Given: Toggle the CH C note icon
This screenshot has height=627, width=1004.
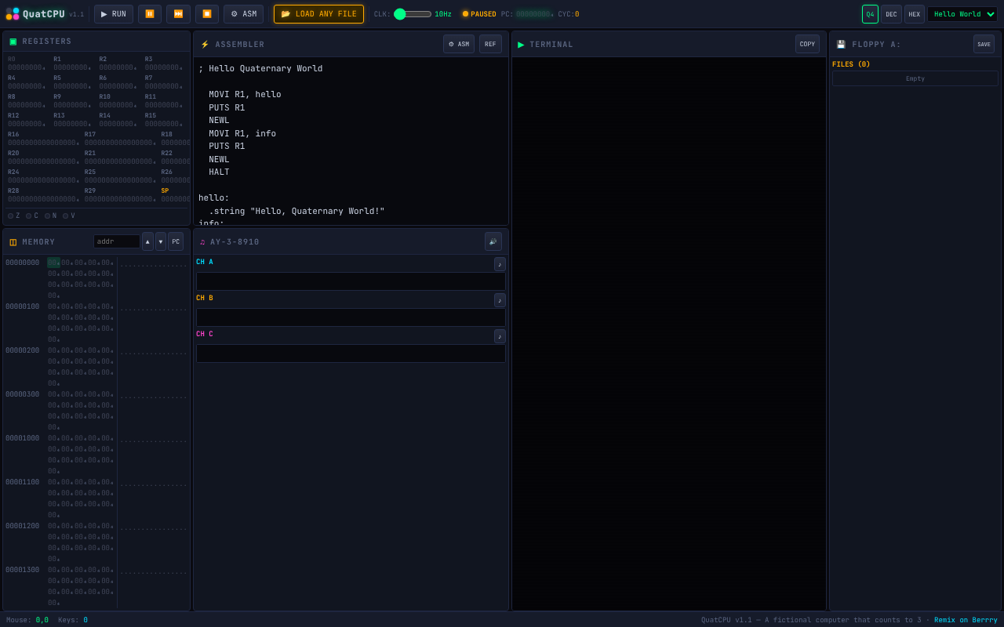Looking at the screenshot, I should (500, 336).
